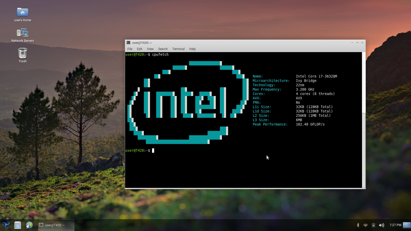The width and height of the screenshot is (411, 231).
Task: Open the volume speaker tray icon
Action: (381, 225)
